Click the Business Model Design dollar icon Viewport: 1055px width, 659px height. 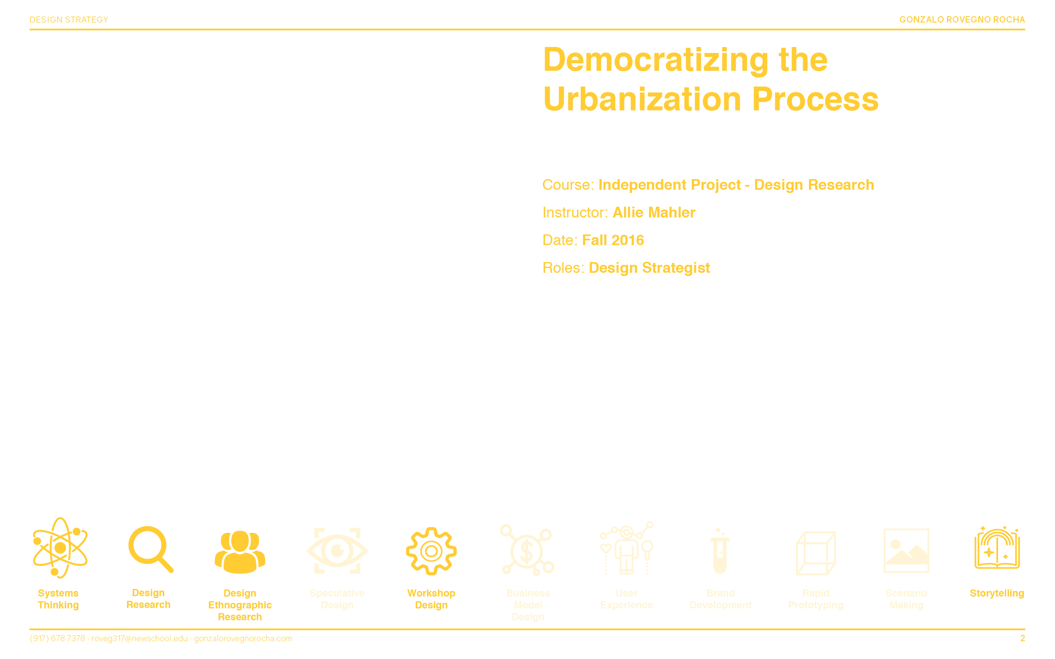point(527,551)
